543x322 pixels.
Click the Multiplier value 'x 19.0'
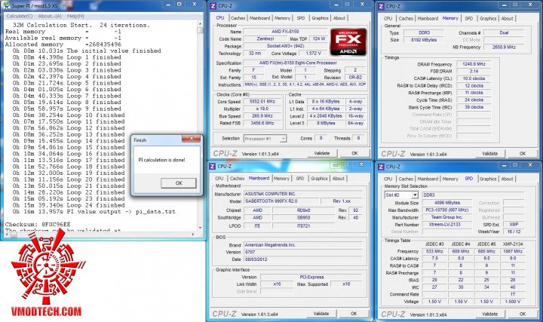click(262, 109)
